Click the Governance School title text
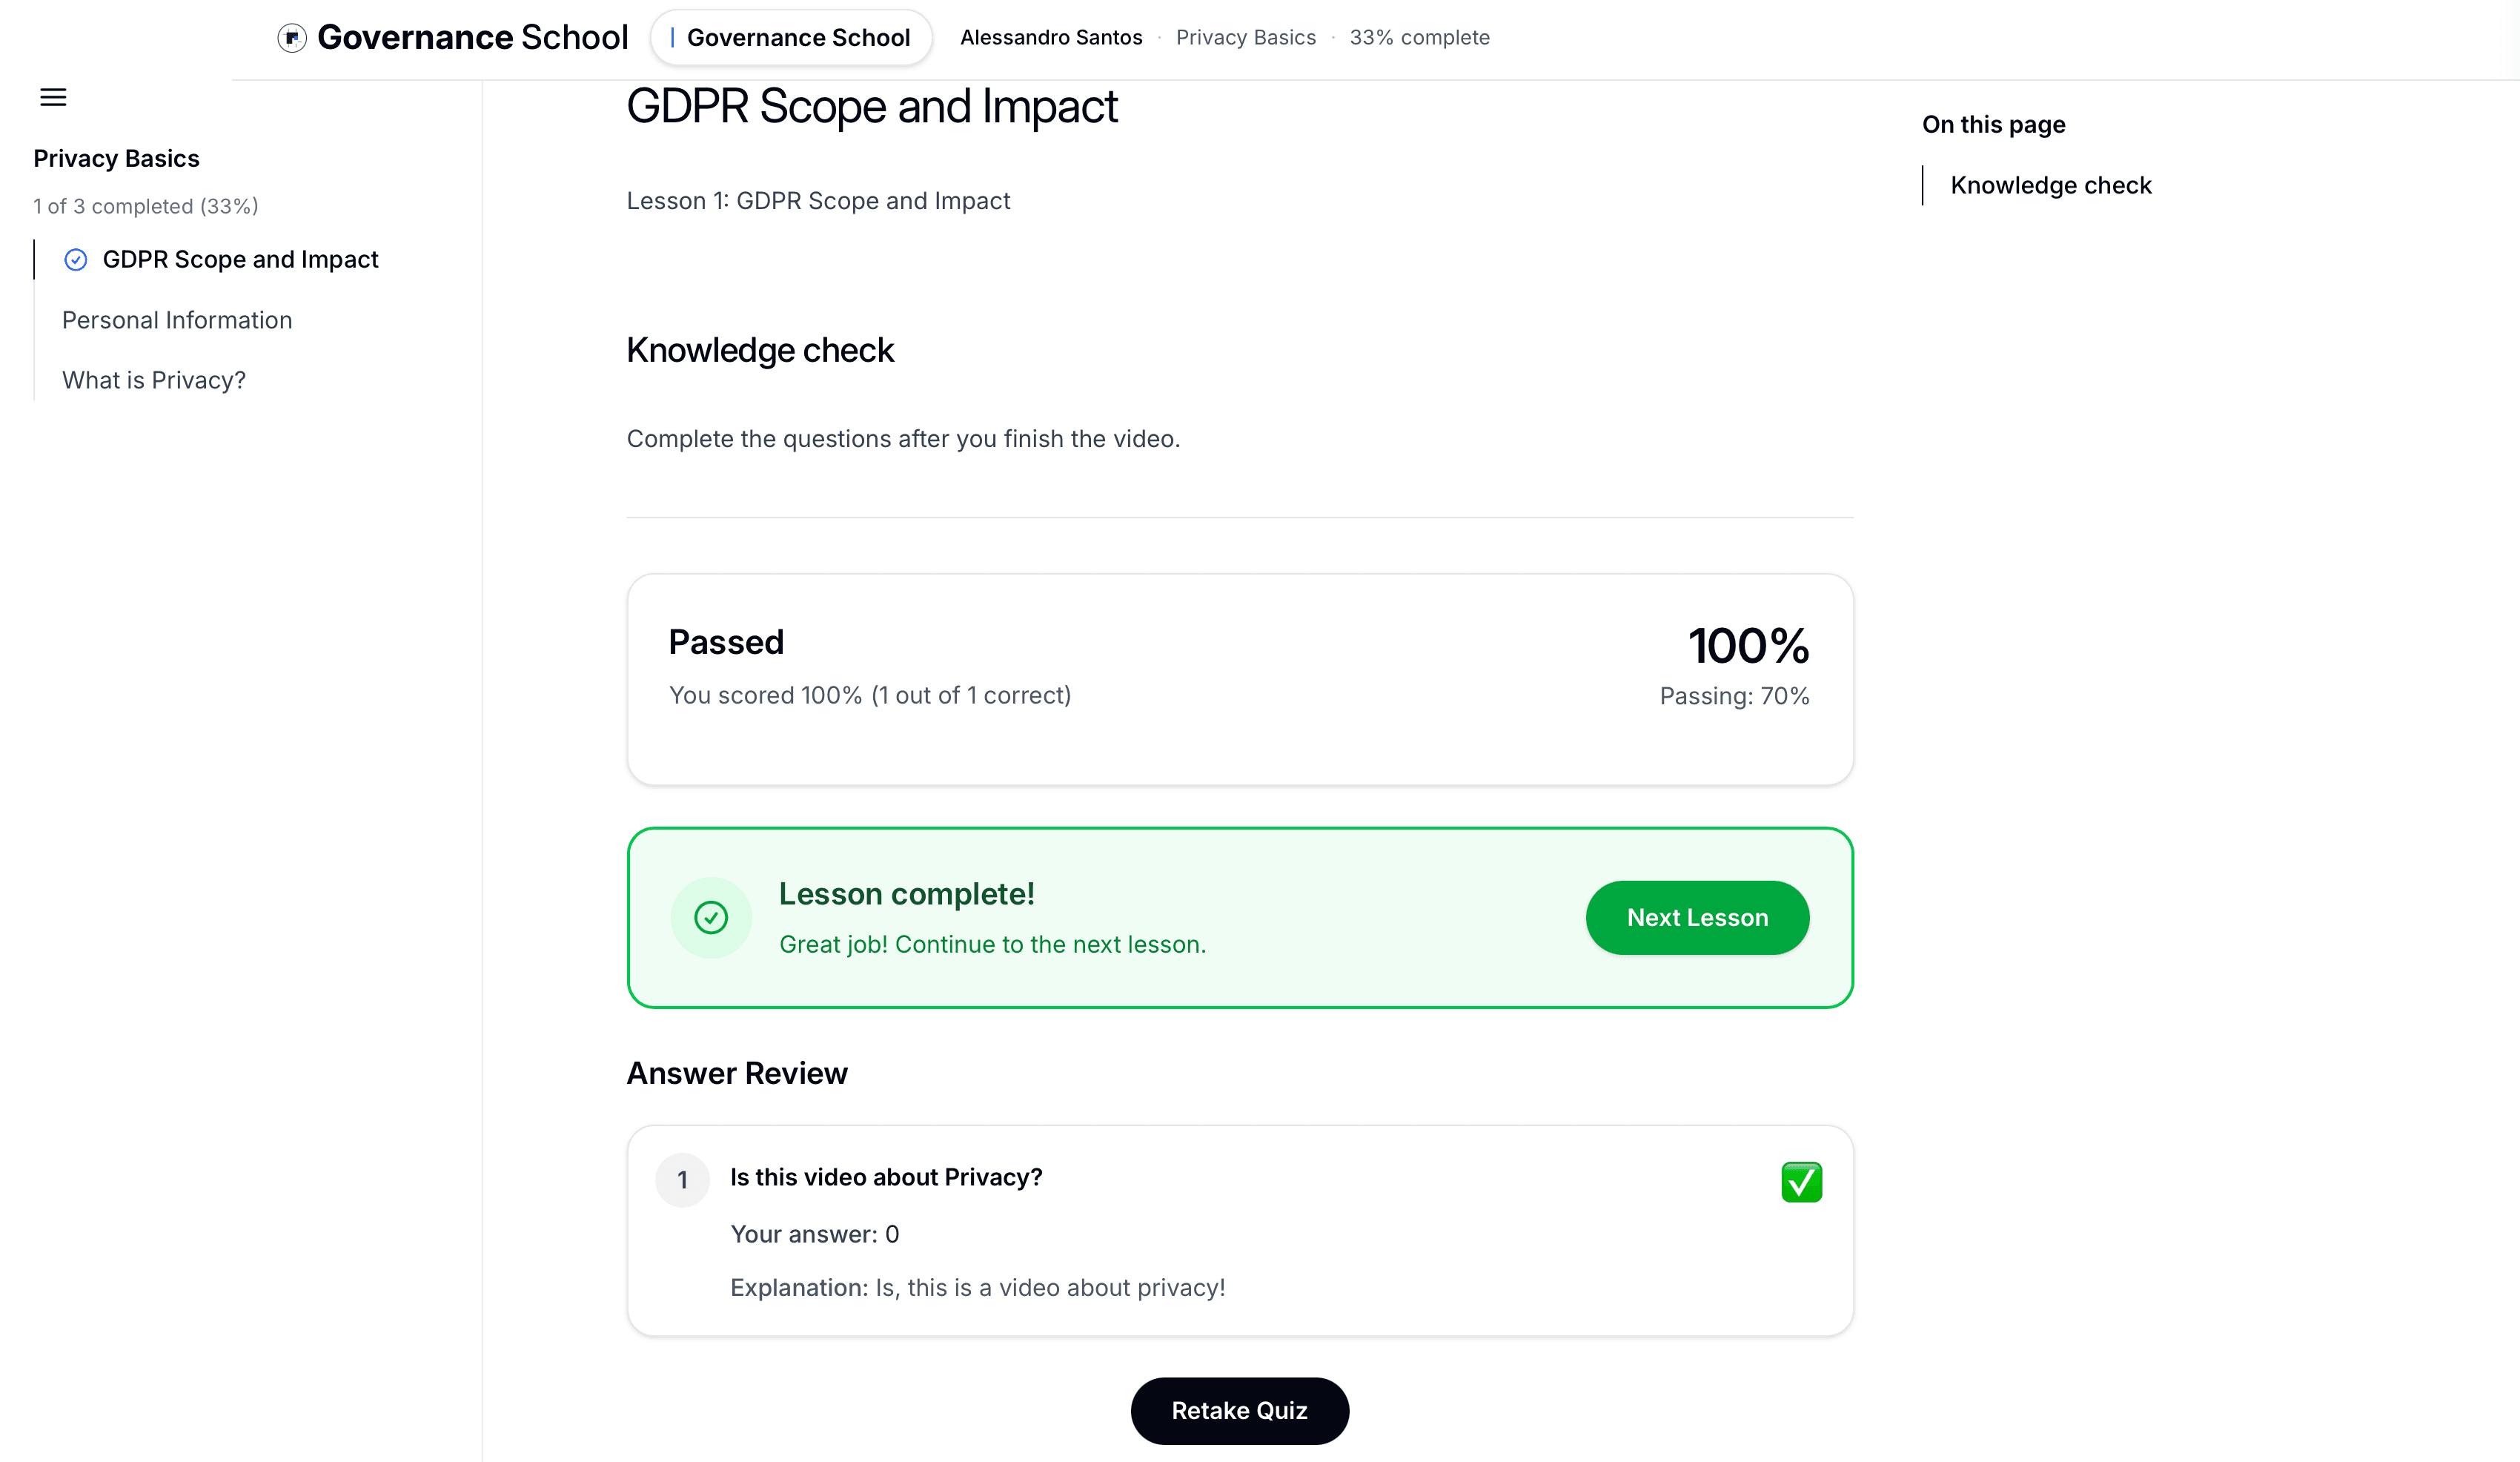The height and width of the screenshot is (1462, 2520). pyautogui.click(x=472, y=38)
